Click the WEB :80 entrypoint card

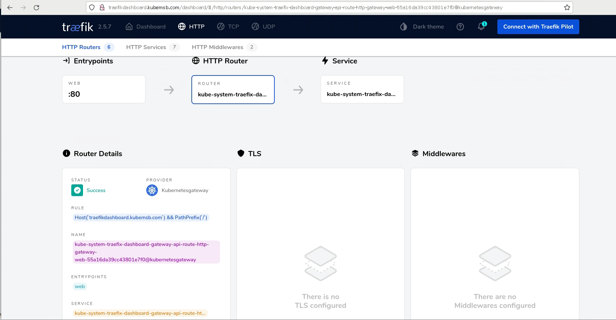click(x=104, y=89)
